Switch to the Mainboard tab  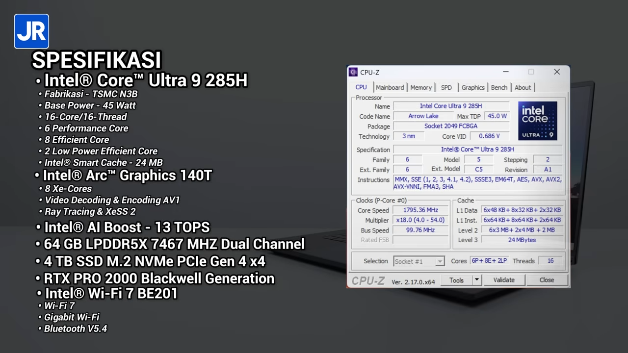coord(390,87)
